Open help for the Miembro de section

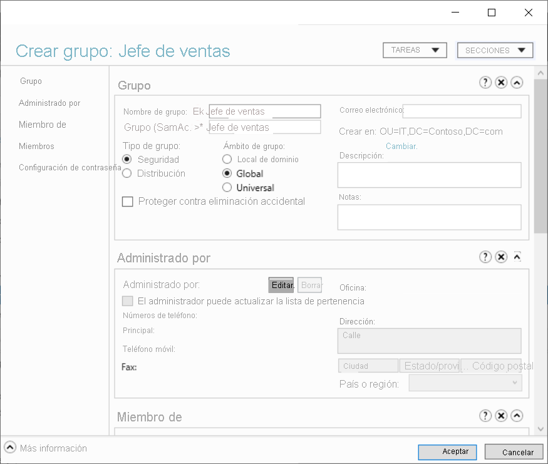(485, 416)
